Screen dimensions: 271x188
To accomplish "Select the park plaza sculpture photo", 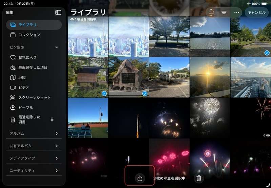I will pyautogui.click(x=169, y=78).
